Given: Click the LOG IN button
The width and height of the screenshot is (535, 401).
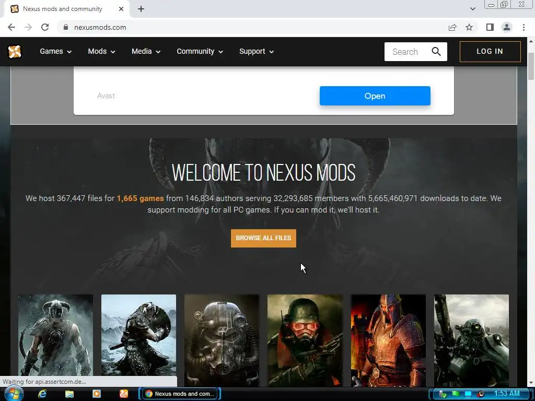Looking at the screenshot, I should (490, 52).
